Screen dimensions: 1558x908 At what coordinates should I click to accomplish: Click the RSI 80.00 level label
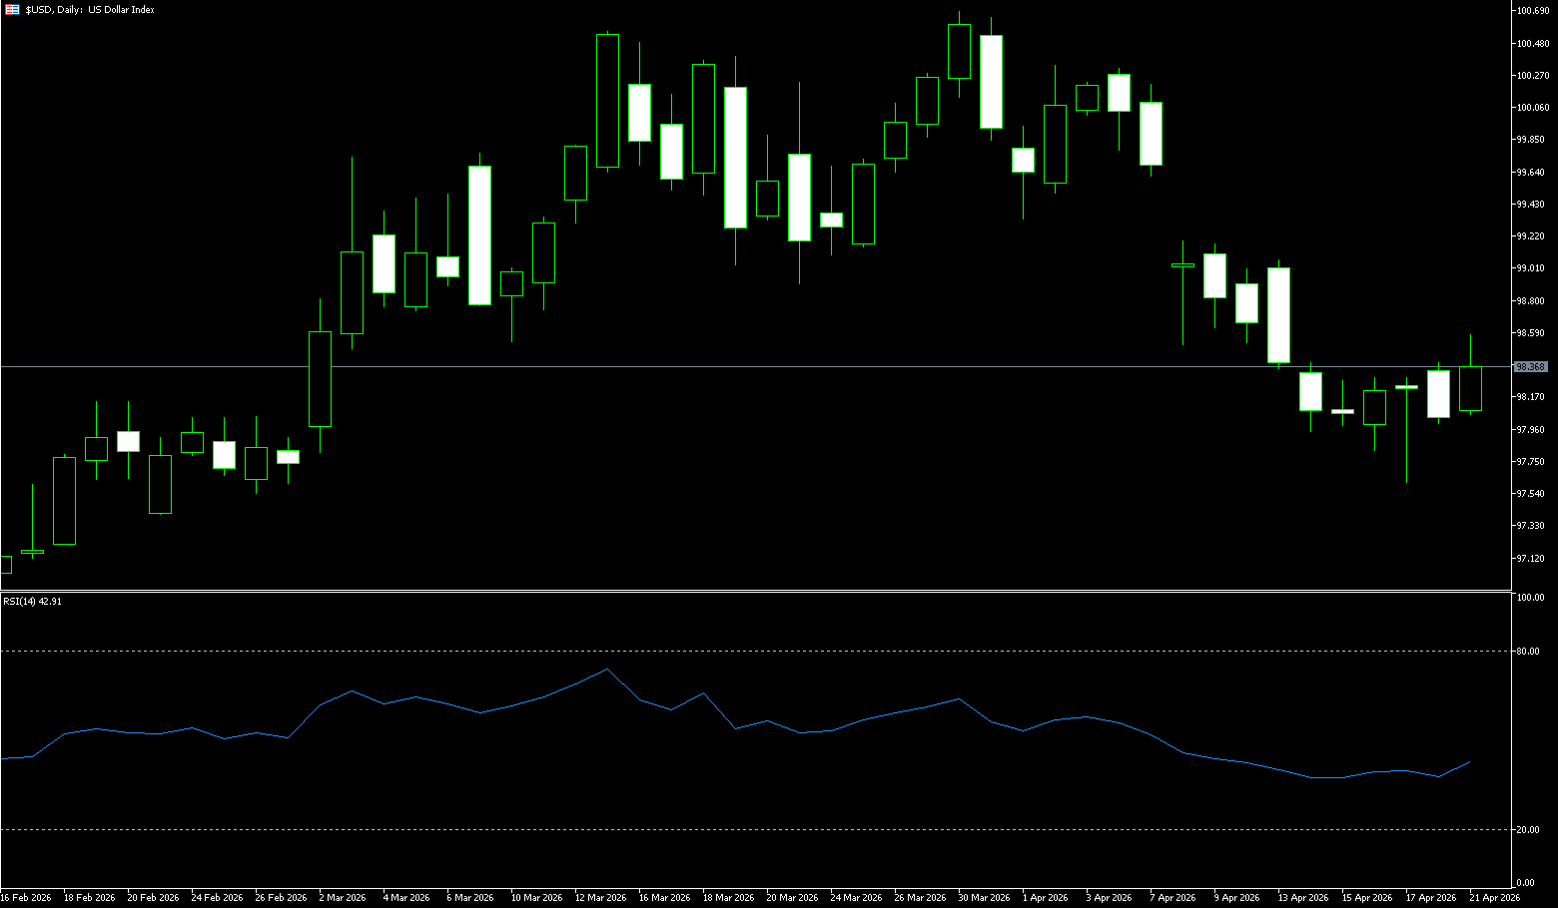coord(1527,652)
